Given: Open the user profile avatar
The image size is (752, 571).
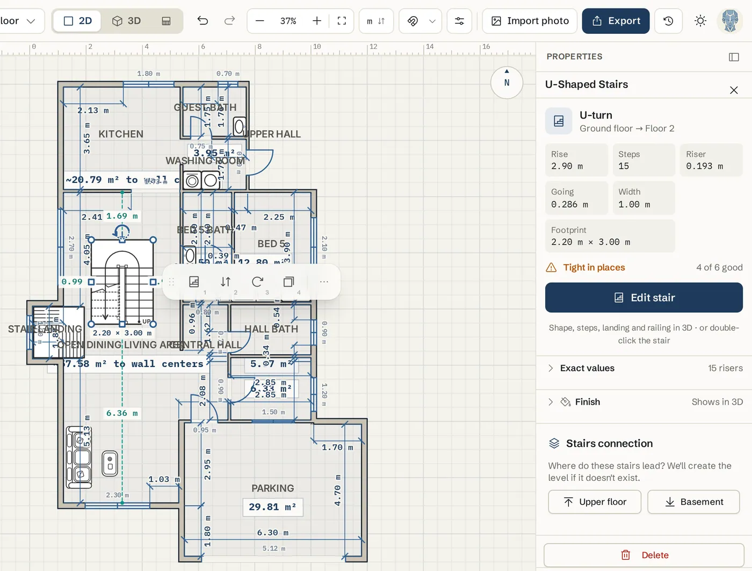Looking at the screenshot, I should click(730, 21).
